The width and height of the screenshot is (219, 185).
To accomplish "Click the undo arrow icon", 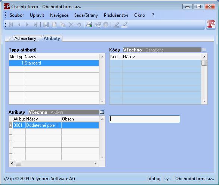I will (x=79, y=25).
